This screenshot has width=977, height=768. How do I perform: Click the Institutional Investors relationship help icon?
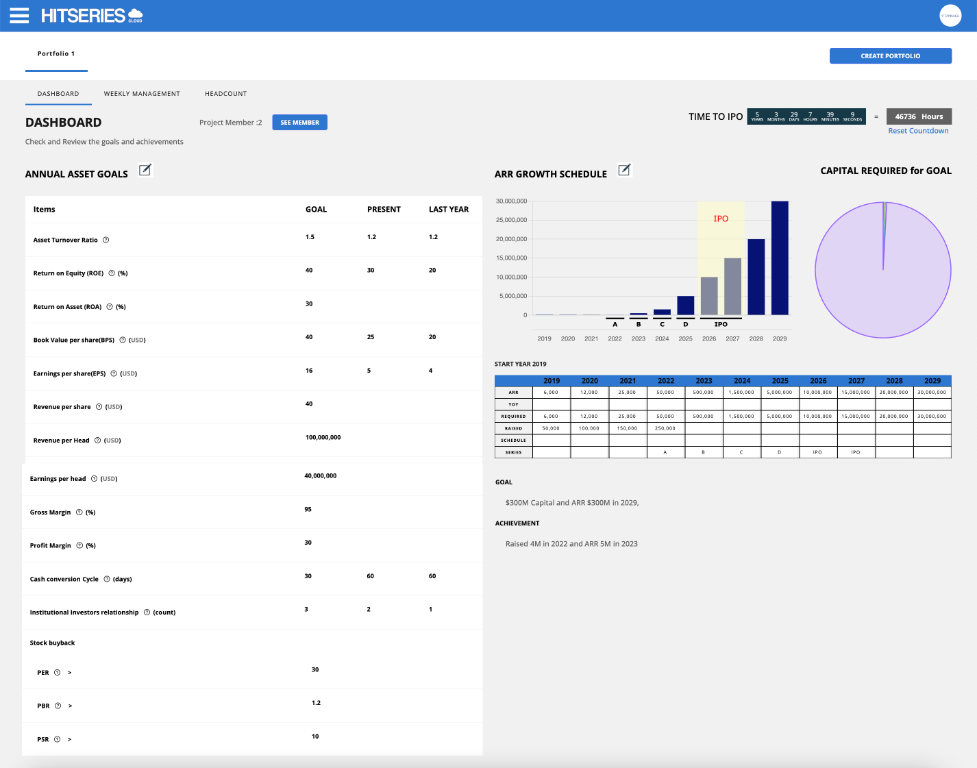(x=147, y=612)
